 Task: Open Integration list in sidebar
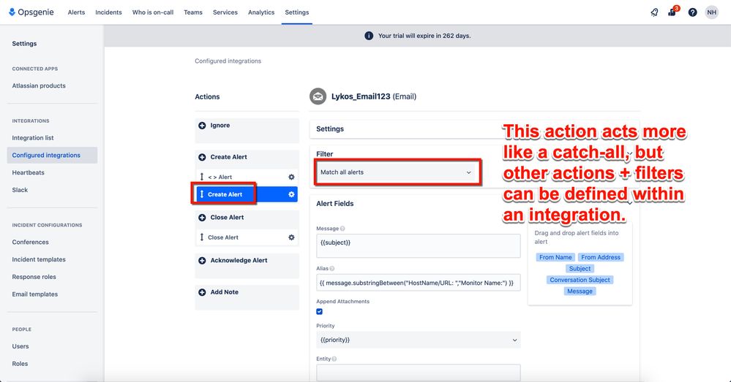33,138
